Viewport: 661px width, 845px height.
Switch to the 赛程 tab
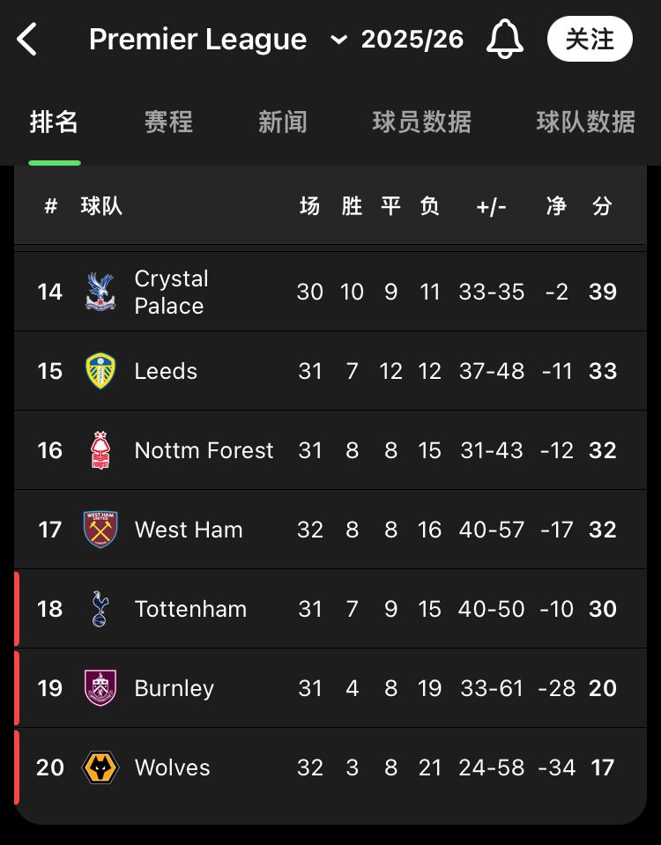tap(168, 122)
